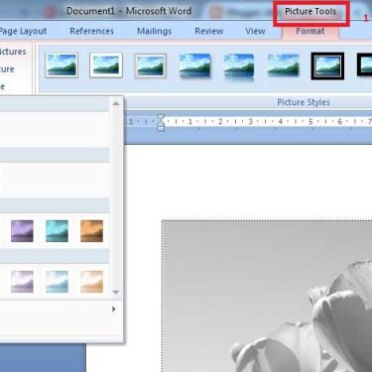Apply the first simple frame picture style
The height and width of the screenshot is (372, 372).
[62, 65]
